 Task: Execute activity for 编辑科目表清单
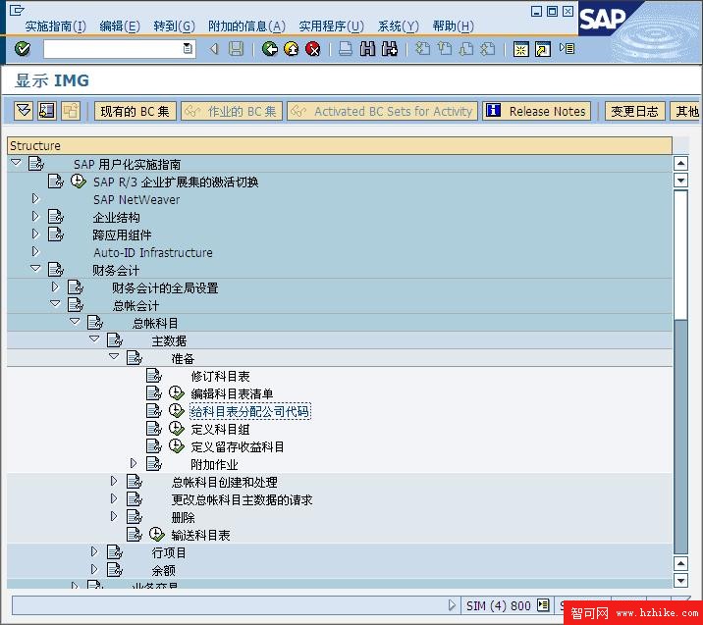(176, 393)
